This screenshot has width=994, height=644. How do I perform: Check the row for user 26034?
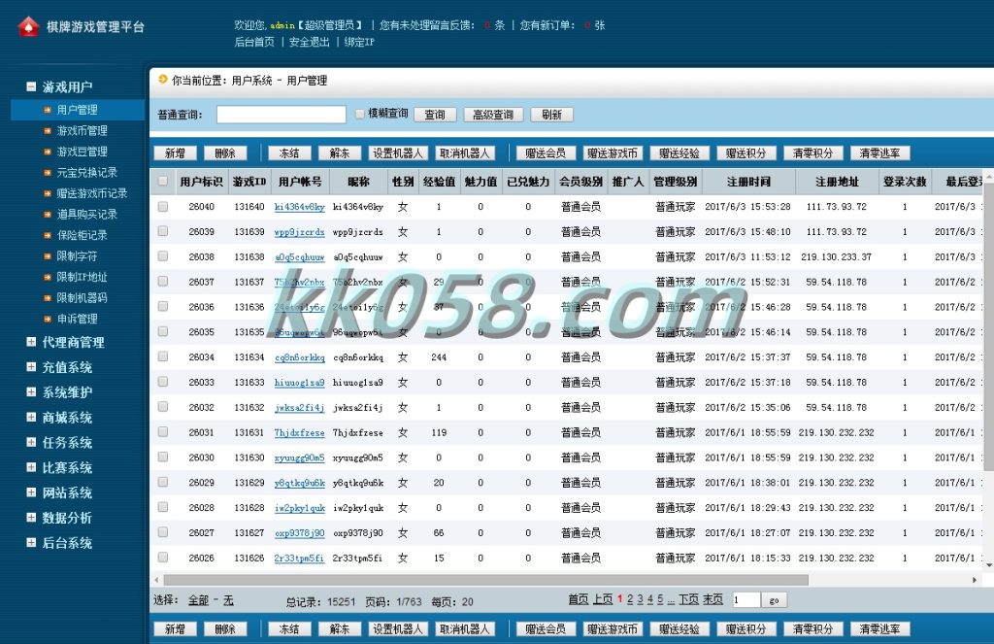(x=163, y=356)
